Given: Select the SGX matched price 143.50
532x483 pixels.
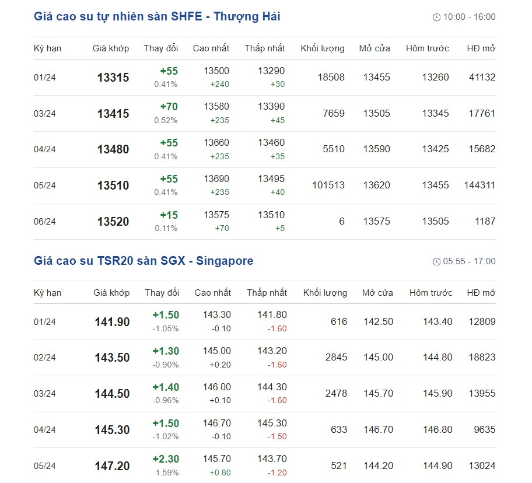Looking at the screenshot, I should 113,358.
